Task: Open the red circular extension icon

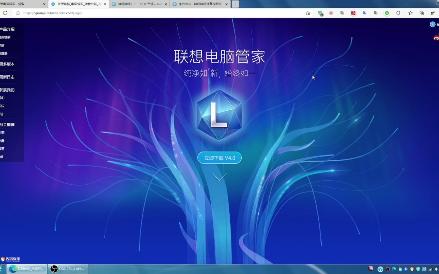Action: pos(353,13)
